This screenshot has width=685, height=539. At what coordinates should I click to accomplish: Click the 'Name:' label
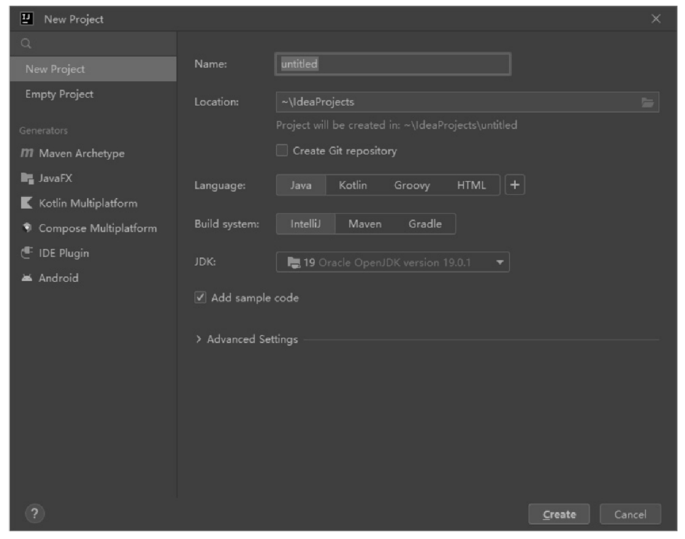click(210, 64)
